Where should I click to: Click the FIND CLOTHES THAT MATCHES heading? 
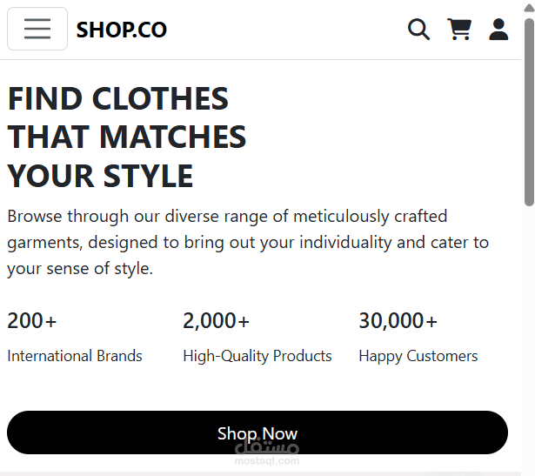(127, 137)
